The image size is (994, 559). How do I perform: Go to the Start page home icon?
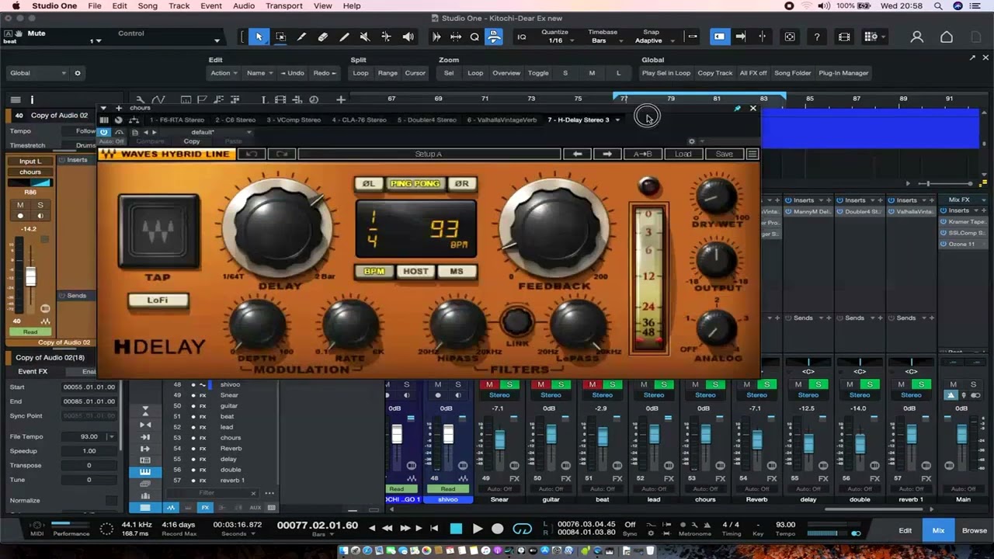coord(947,36)
